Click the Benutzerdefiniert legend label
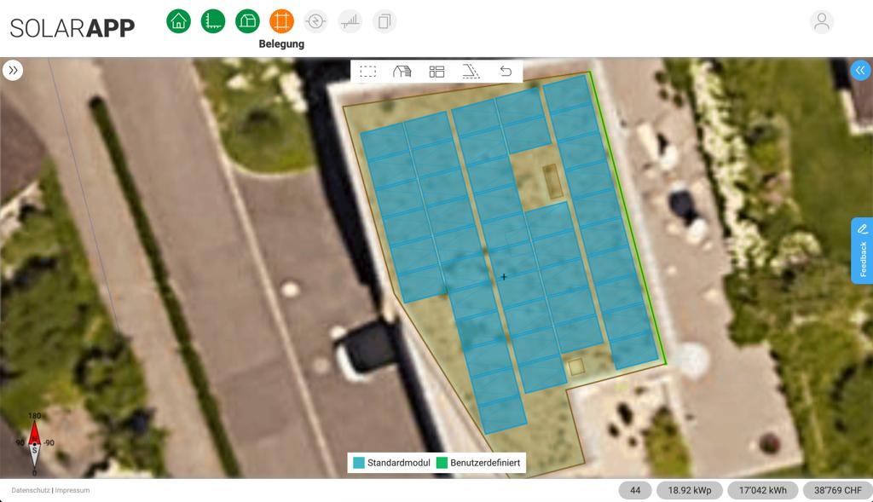This screenshot has height=502, width=873. click(x=485, y=463)
